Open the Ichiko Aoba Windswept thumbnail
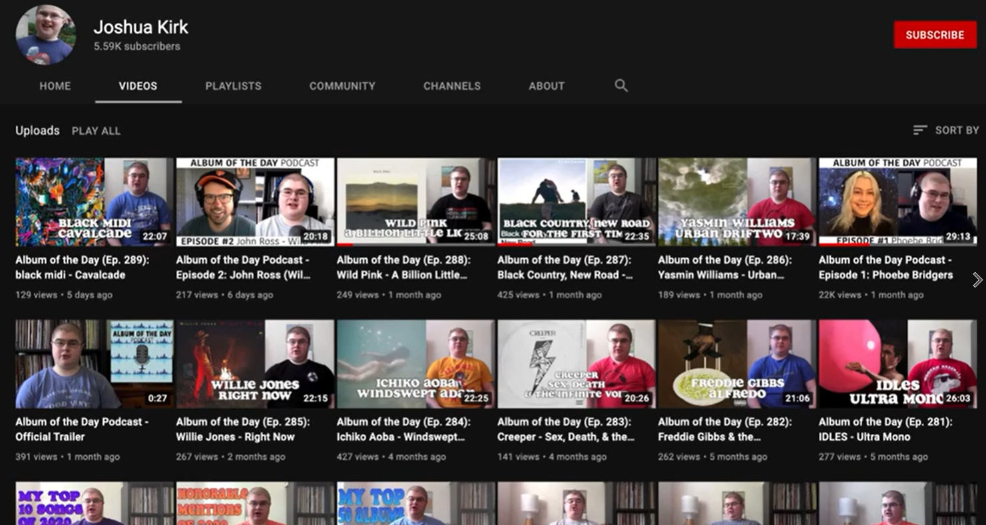The width and height of the screenshot is (986, 525). tap(415, 364)
